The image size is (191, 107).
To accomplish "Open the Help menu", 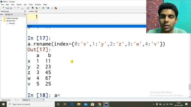I will point(45,5).
